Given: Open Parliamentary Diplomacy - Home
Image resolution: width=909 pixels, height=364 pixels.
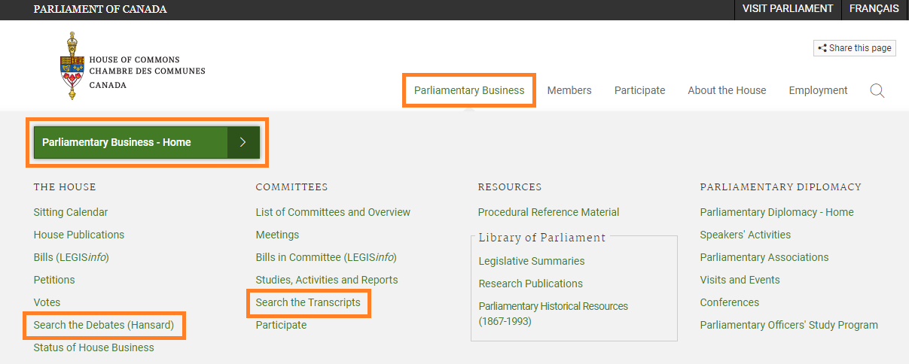Looking at the screenshot, I should click(776, 212).
